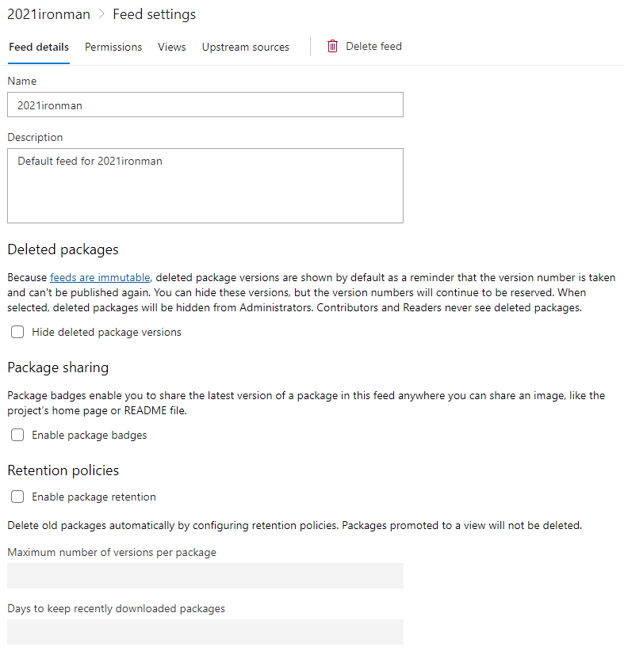Screen dimensions: 624x651
Task: Focus the Name text field
Action: tap(205, 105)
